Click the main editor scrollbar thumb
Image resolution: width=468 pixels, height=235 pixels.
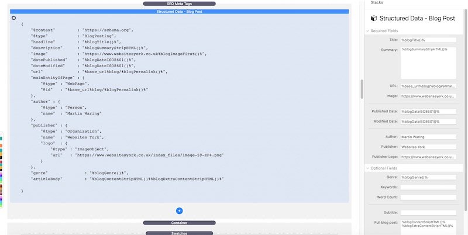[362, 89]
